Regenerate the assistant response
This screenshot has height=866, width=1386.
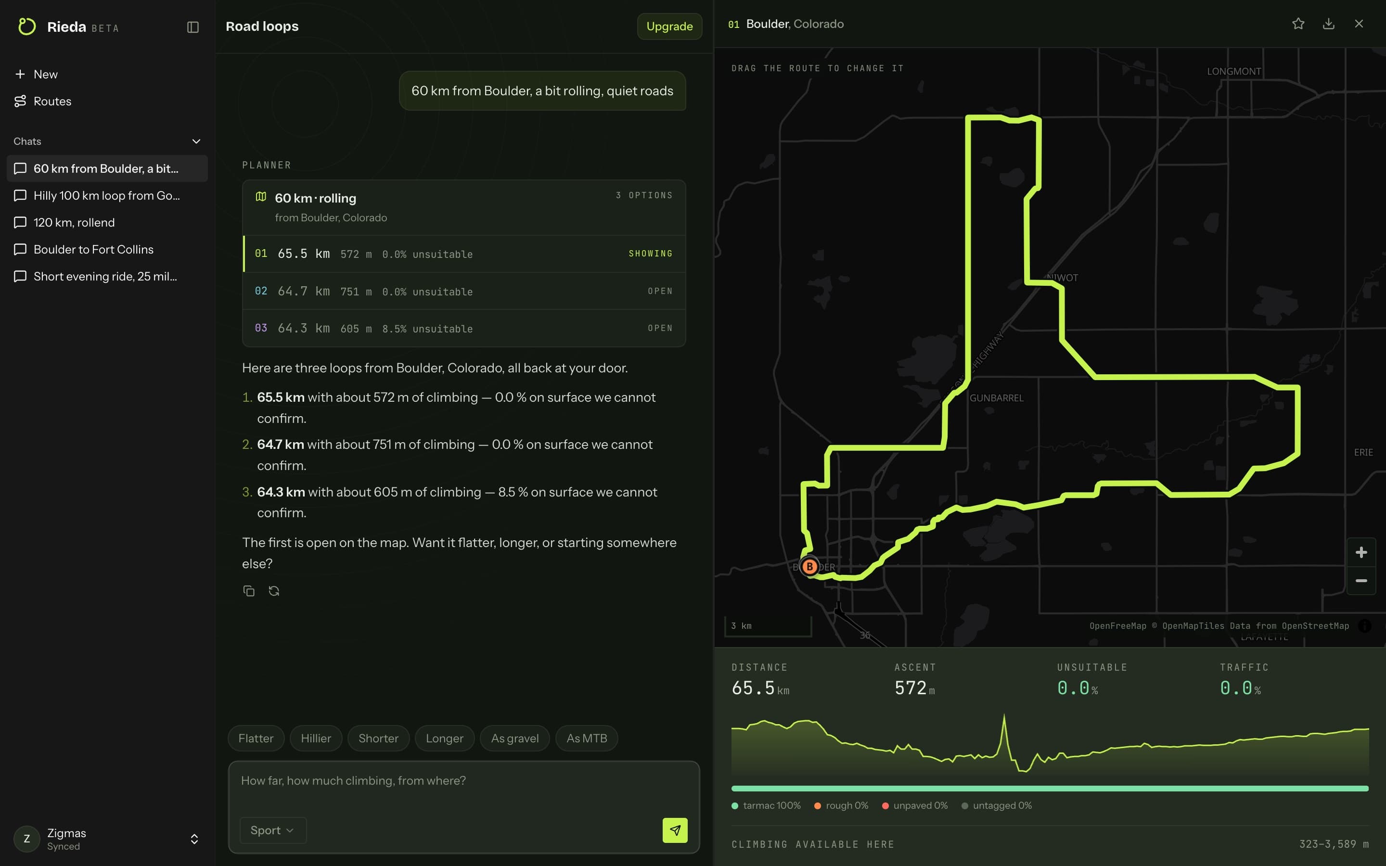(274, 591)
